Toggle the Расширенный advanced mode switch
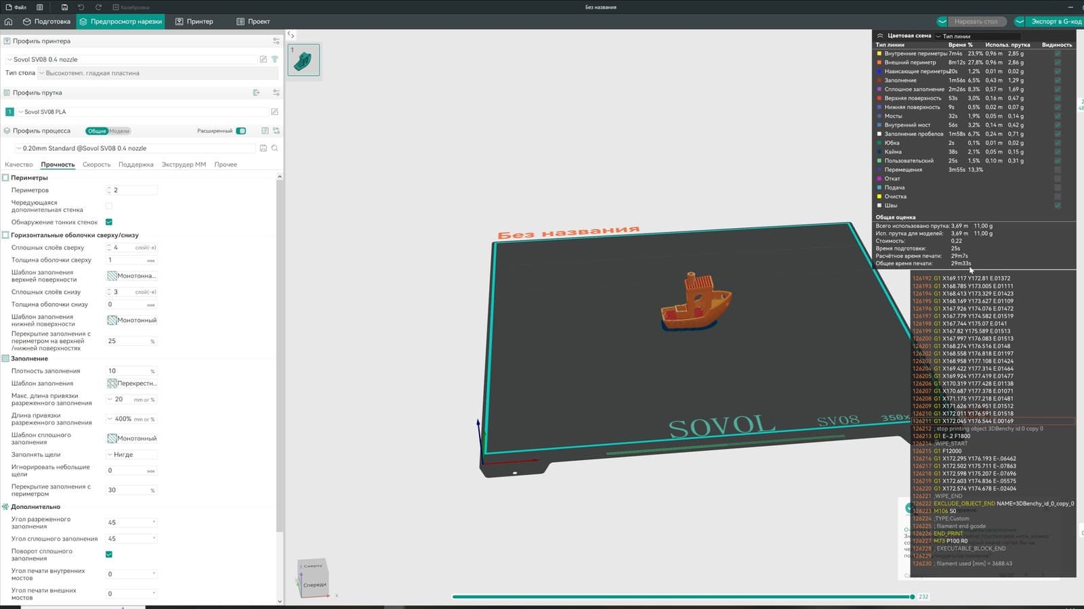 point(241,131)
